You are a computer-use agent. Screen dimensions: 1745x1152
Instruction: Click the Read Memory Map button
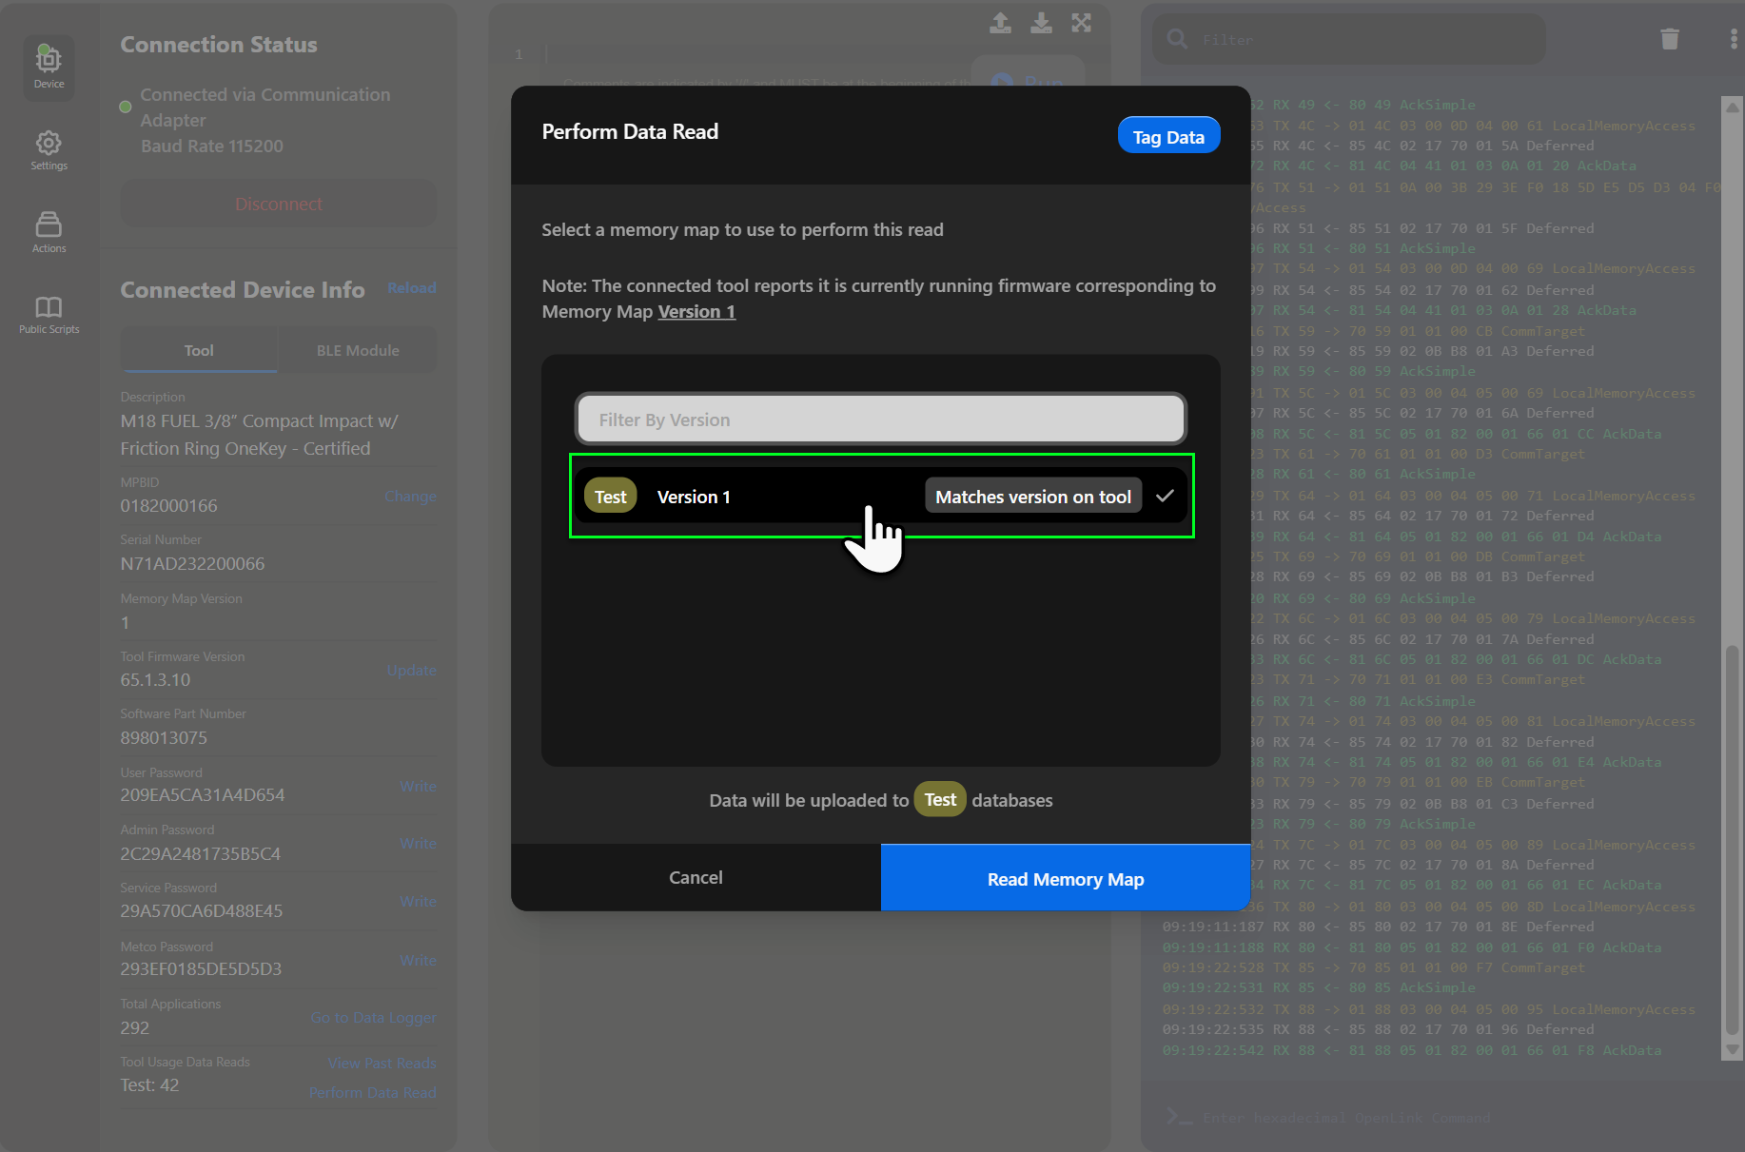click(1066, 878)
